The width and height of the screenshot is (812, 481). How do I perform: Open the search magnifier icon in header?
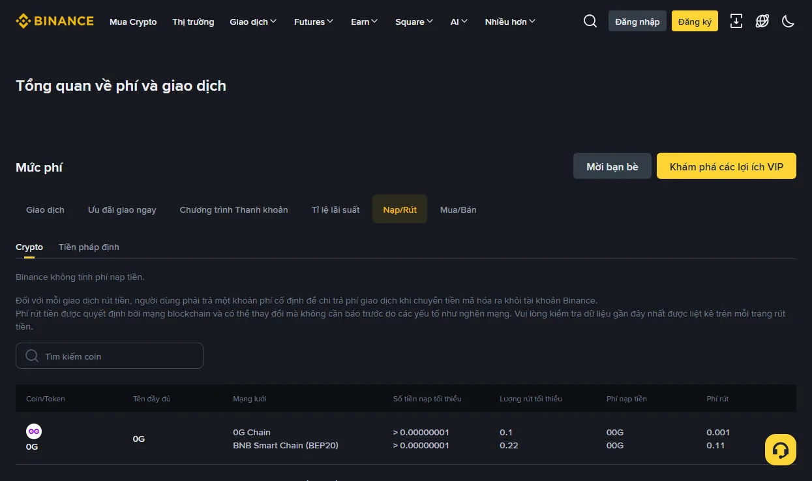click(590, 22)
